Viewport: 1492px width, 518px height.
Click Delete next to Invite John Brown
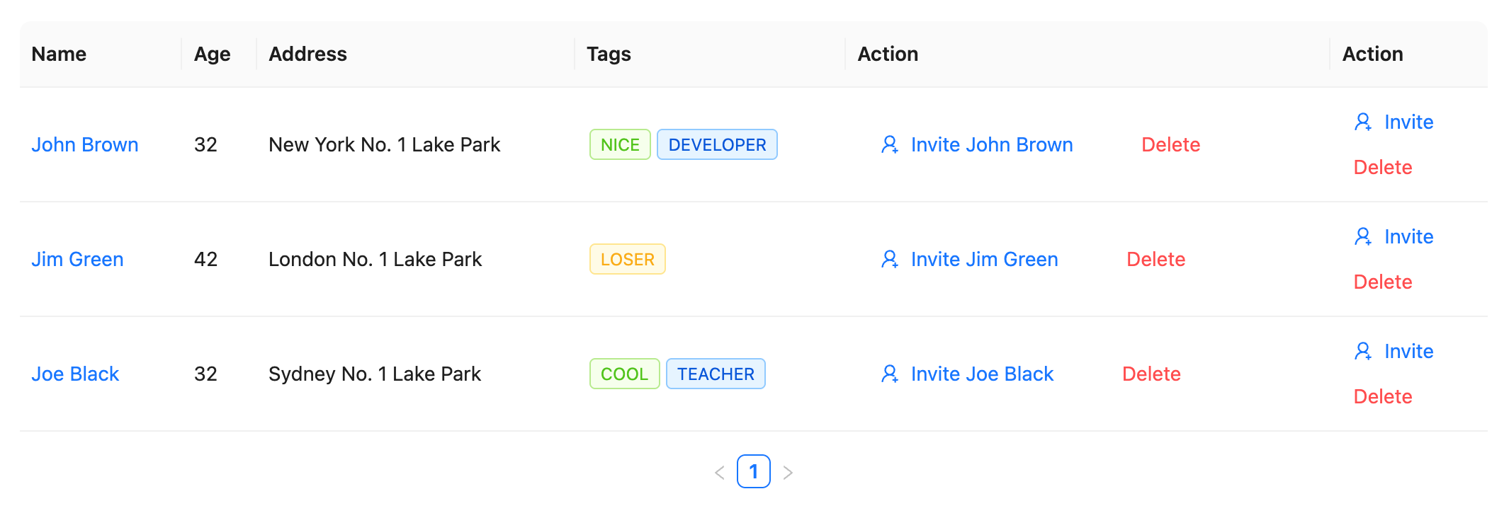(1170, 144)
